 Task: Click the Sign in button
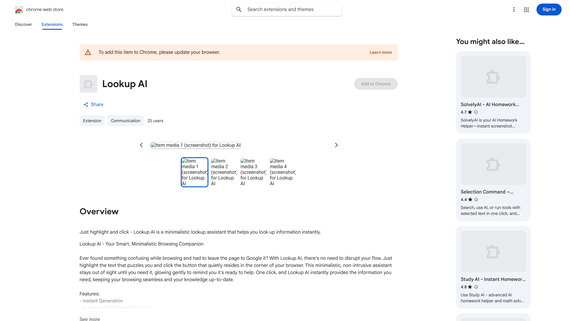pos(549,9)
